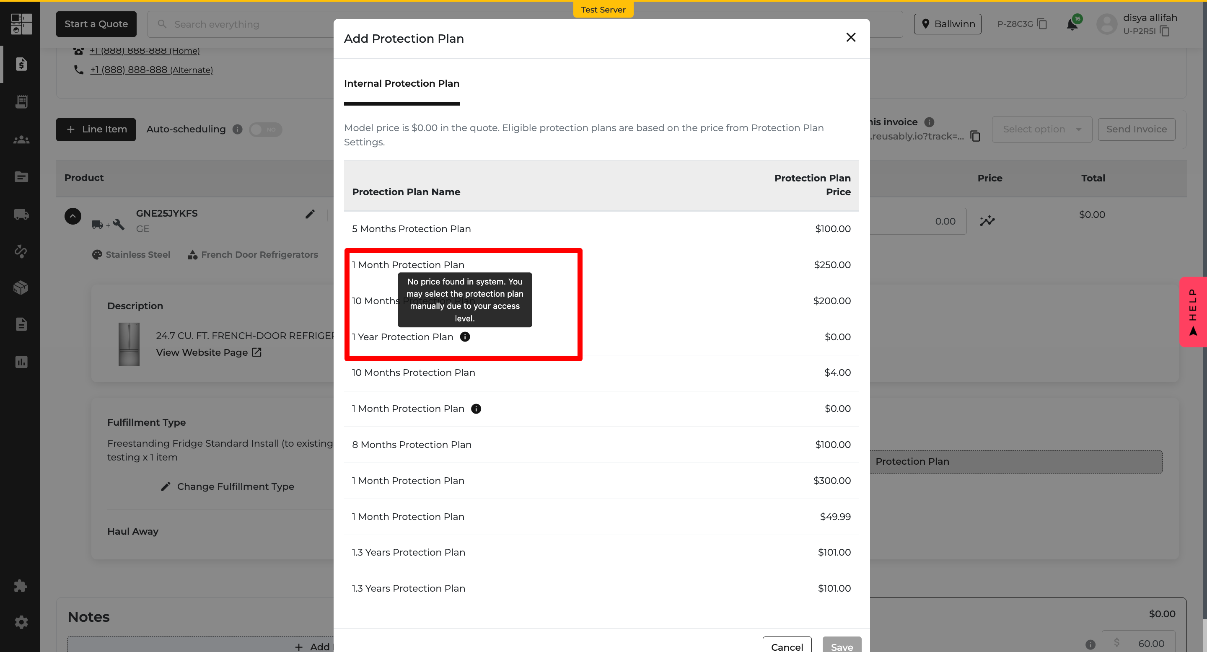This screenshot has width=1207, height=652.
Task: Select the 5 Months Protection Plan row
Action: [x=601, y=228]
